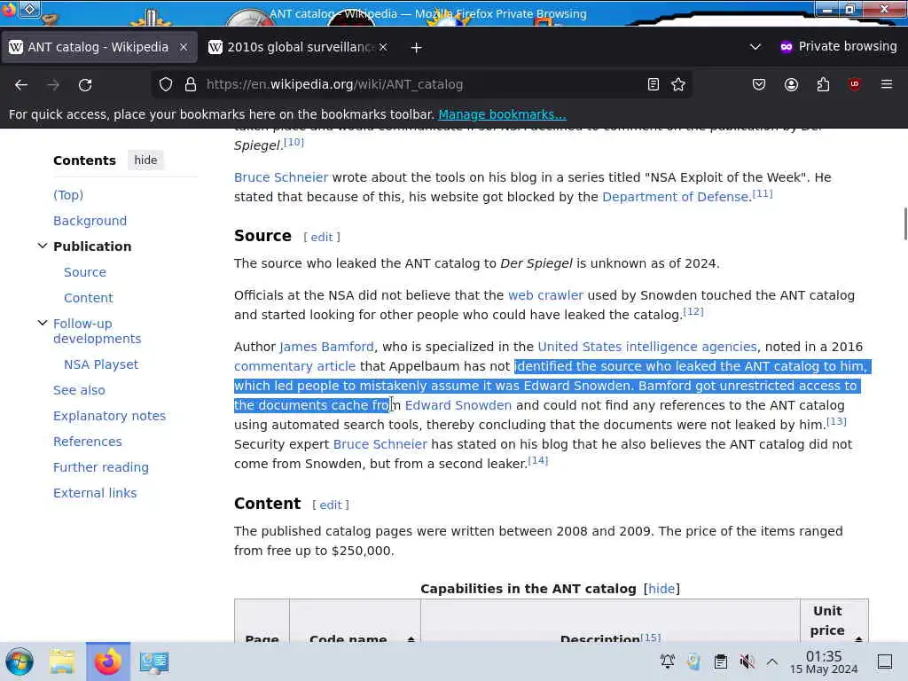The width and height of the screenshot is (908, 681).
Task: Open notifications bell tray icon
Action: pos(667,661)
